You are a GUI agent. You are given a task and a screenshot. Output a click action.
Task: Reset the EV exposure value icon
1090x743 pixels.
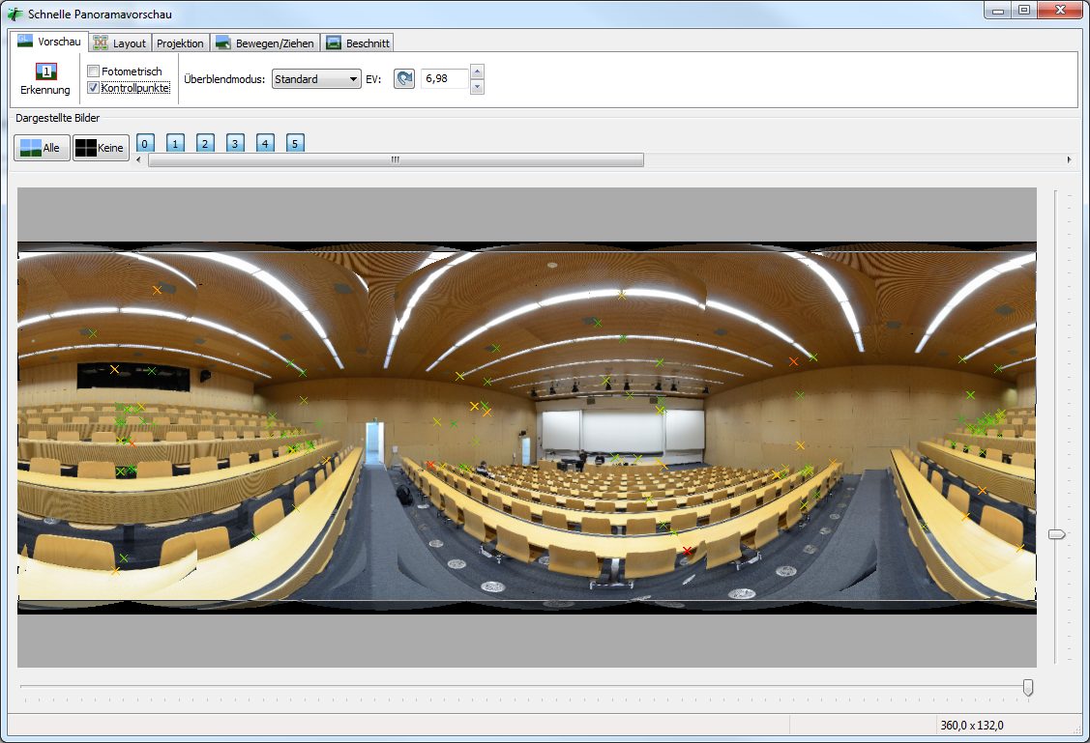click(403, 79)
